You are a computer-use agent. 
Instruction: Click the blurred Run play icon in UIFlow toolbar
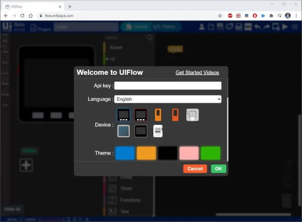coord(285,27)
